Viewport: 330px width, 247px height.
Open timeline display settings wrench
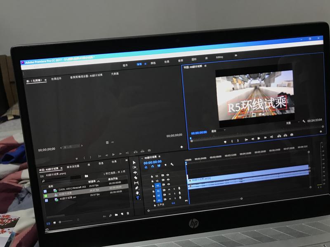(172, 164)
